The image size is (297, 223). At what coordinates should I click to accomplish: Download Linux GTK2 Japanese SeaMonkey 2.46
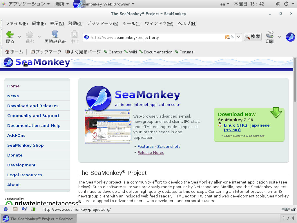click(247, 125)
